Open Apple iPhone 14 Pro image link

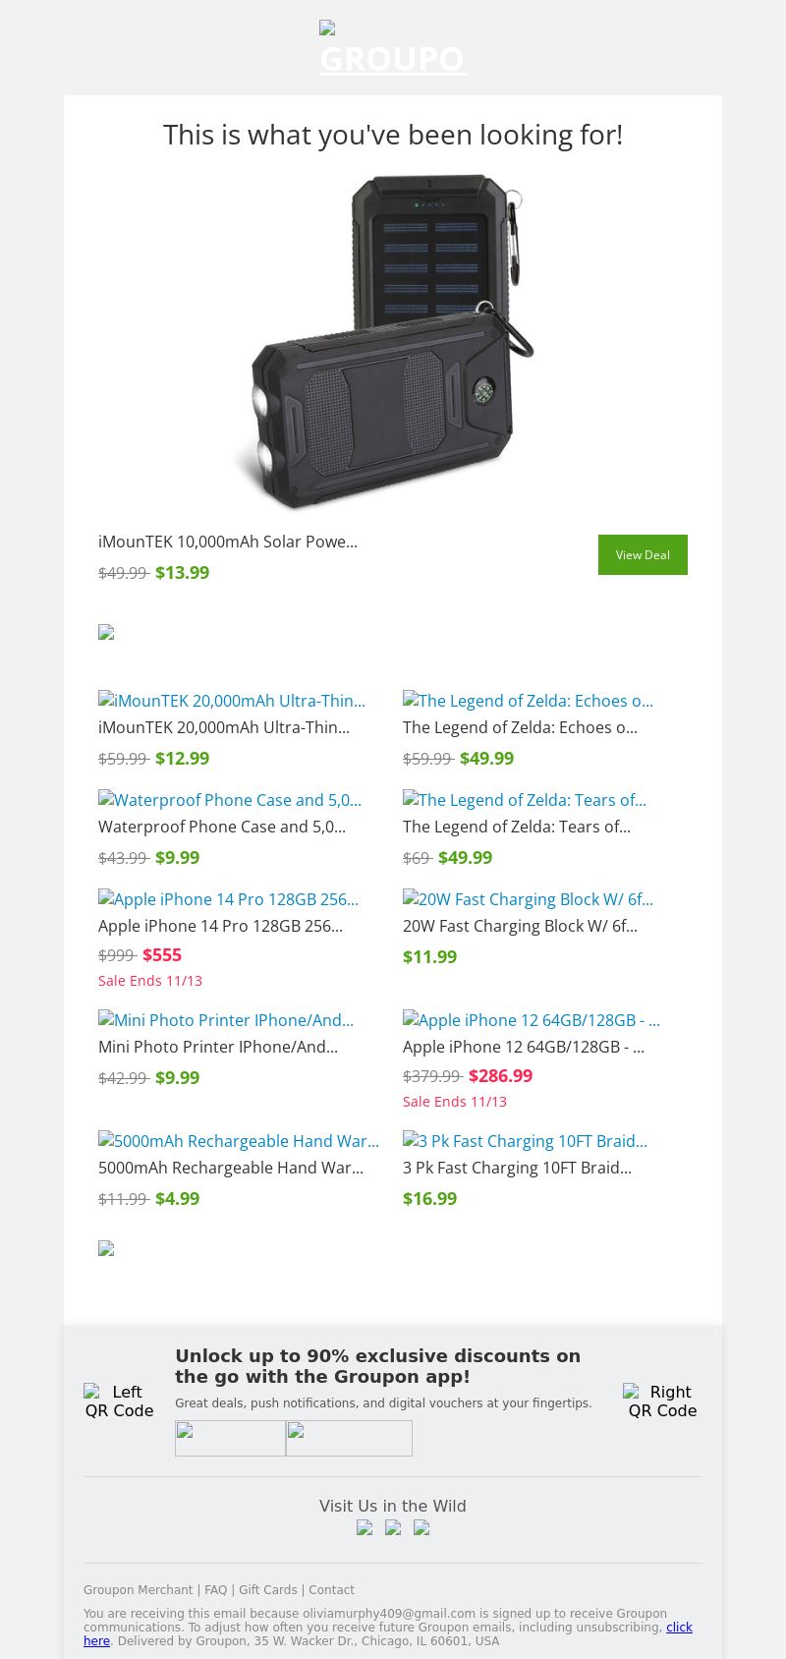coord(228,899)
